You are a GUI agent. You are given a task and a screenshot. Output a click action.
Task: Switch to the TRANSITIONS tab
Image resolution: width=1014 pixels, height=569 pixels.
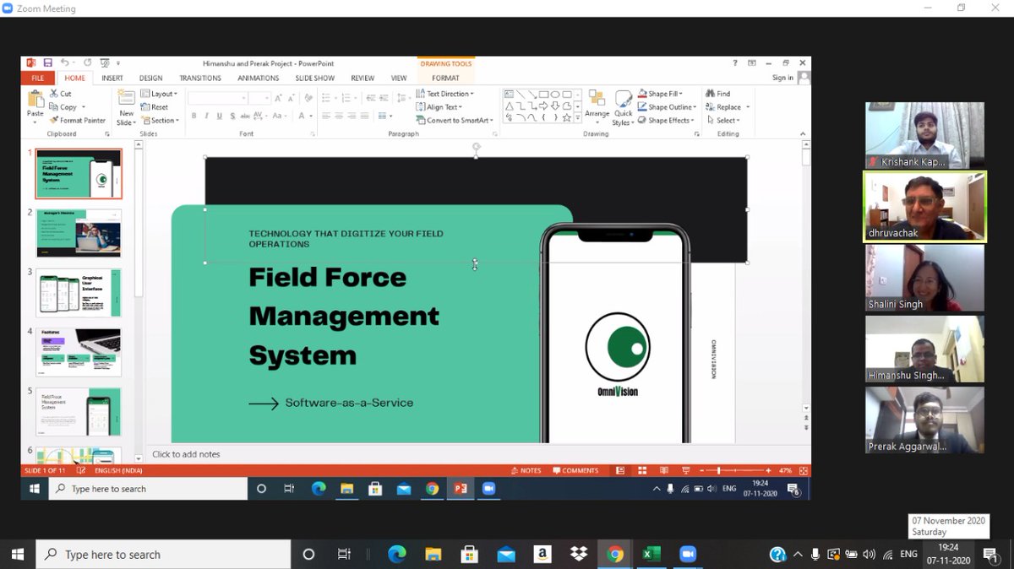click(x=200, y=78)
